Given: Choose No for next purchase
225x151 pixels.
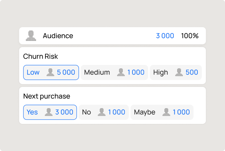Looking at the screenshot, I should (x=87, y=112).
